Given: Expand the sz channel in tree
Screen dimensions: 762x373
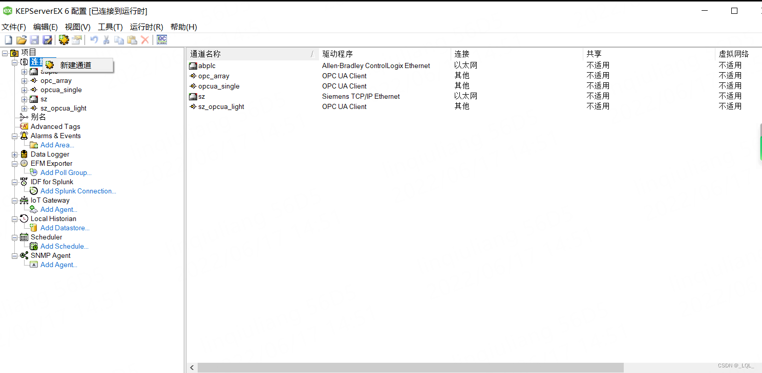Looking at the screenshot, I should click(x=24, y=99).
